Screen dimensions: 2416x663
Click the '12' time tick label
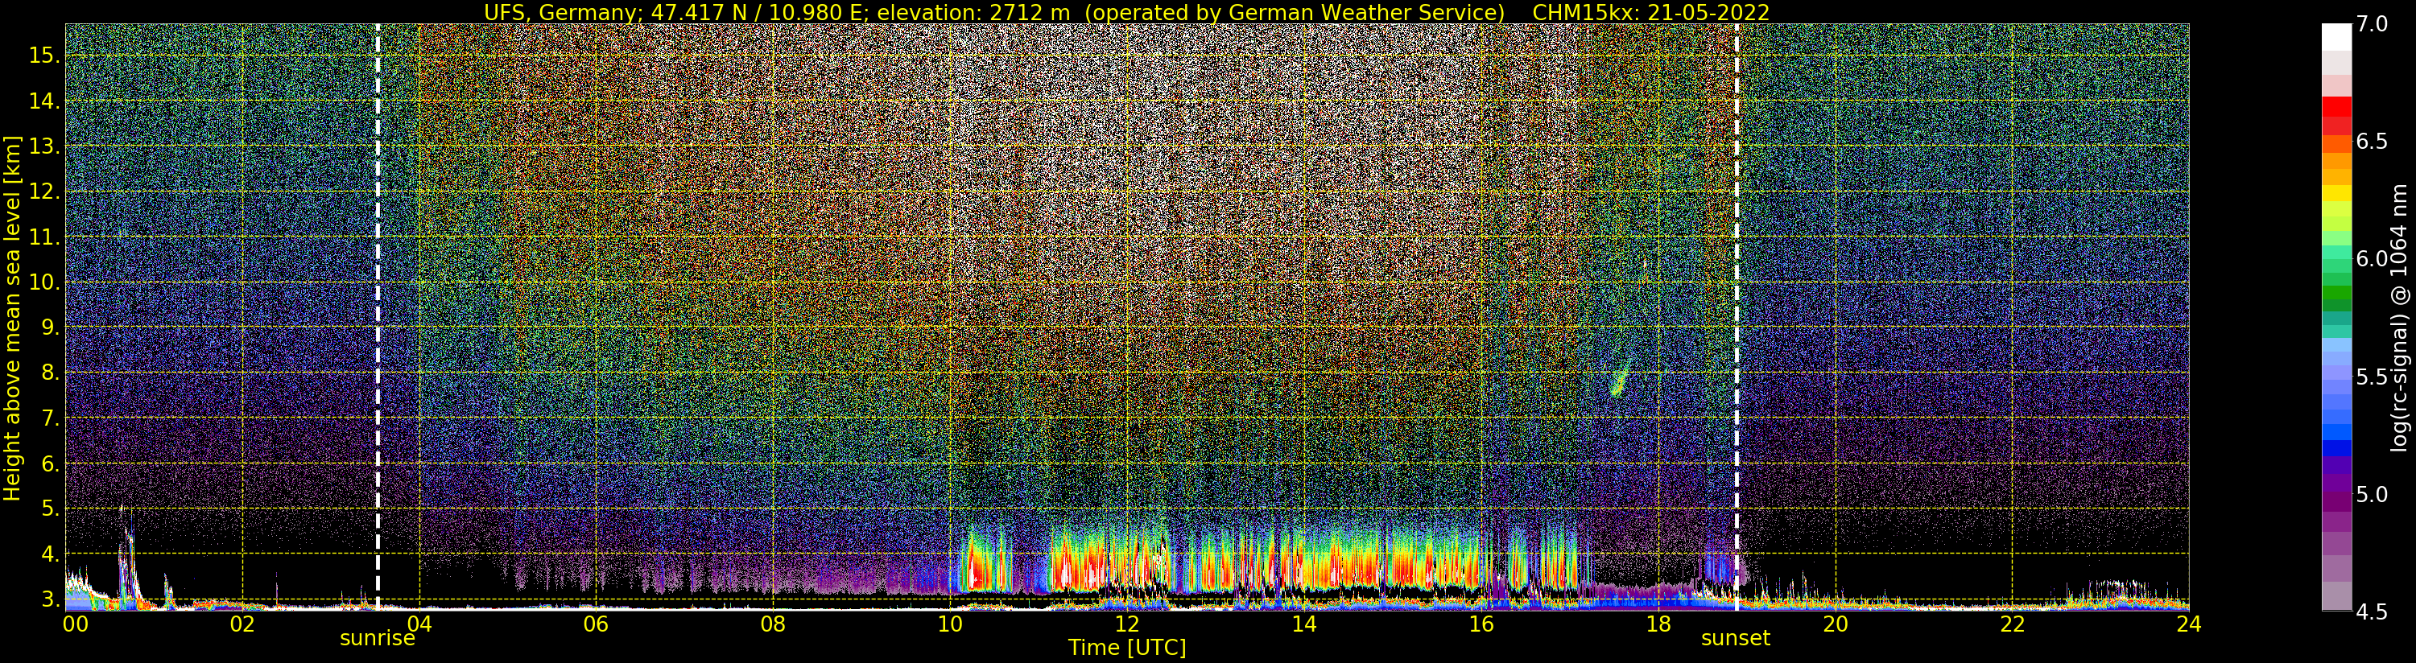(1126, 624)
